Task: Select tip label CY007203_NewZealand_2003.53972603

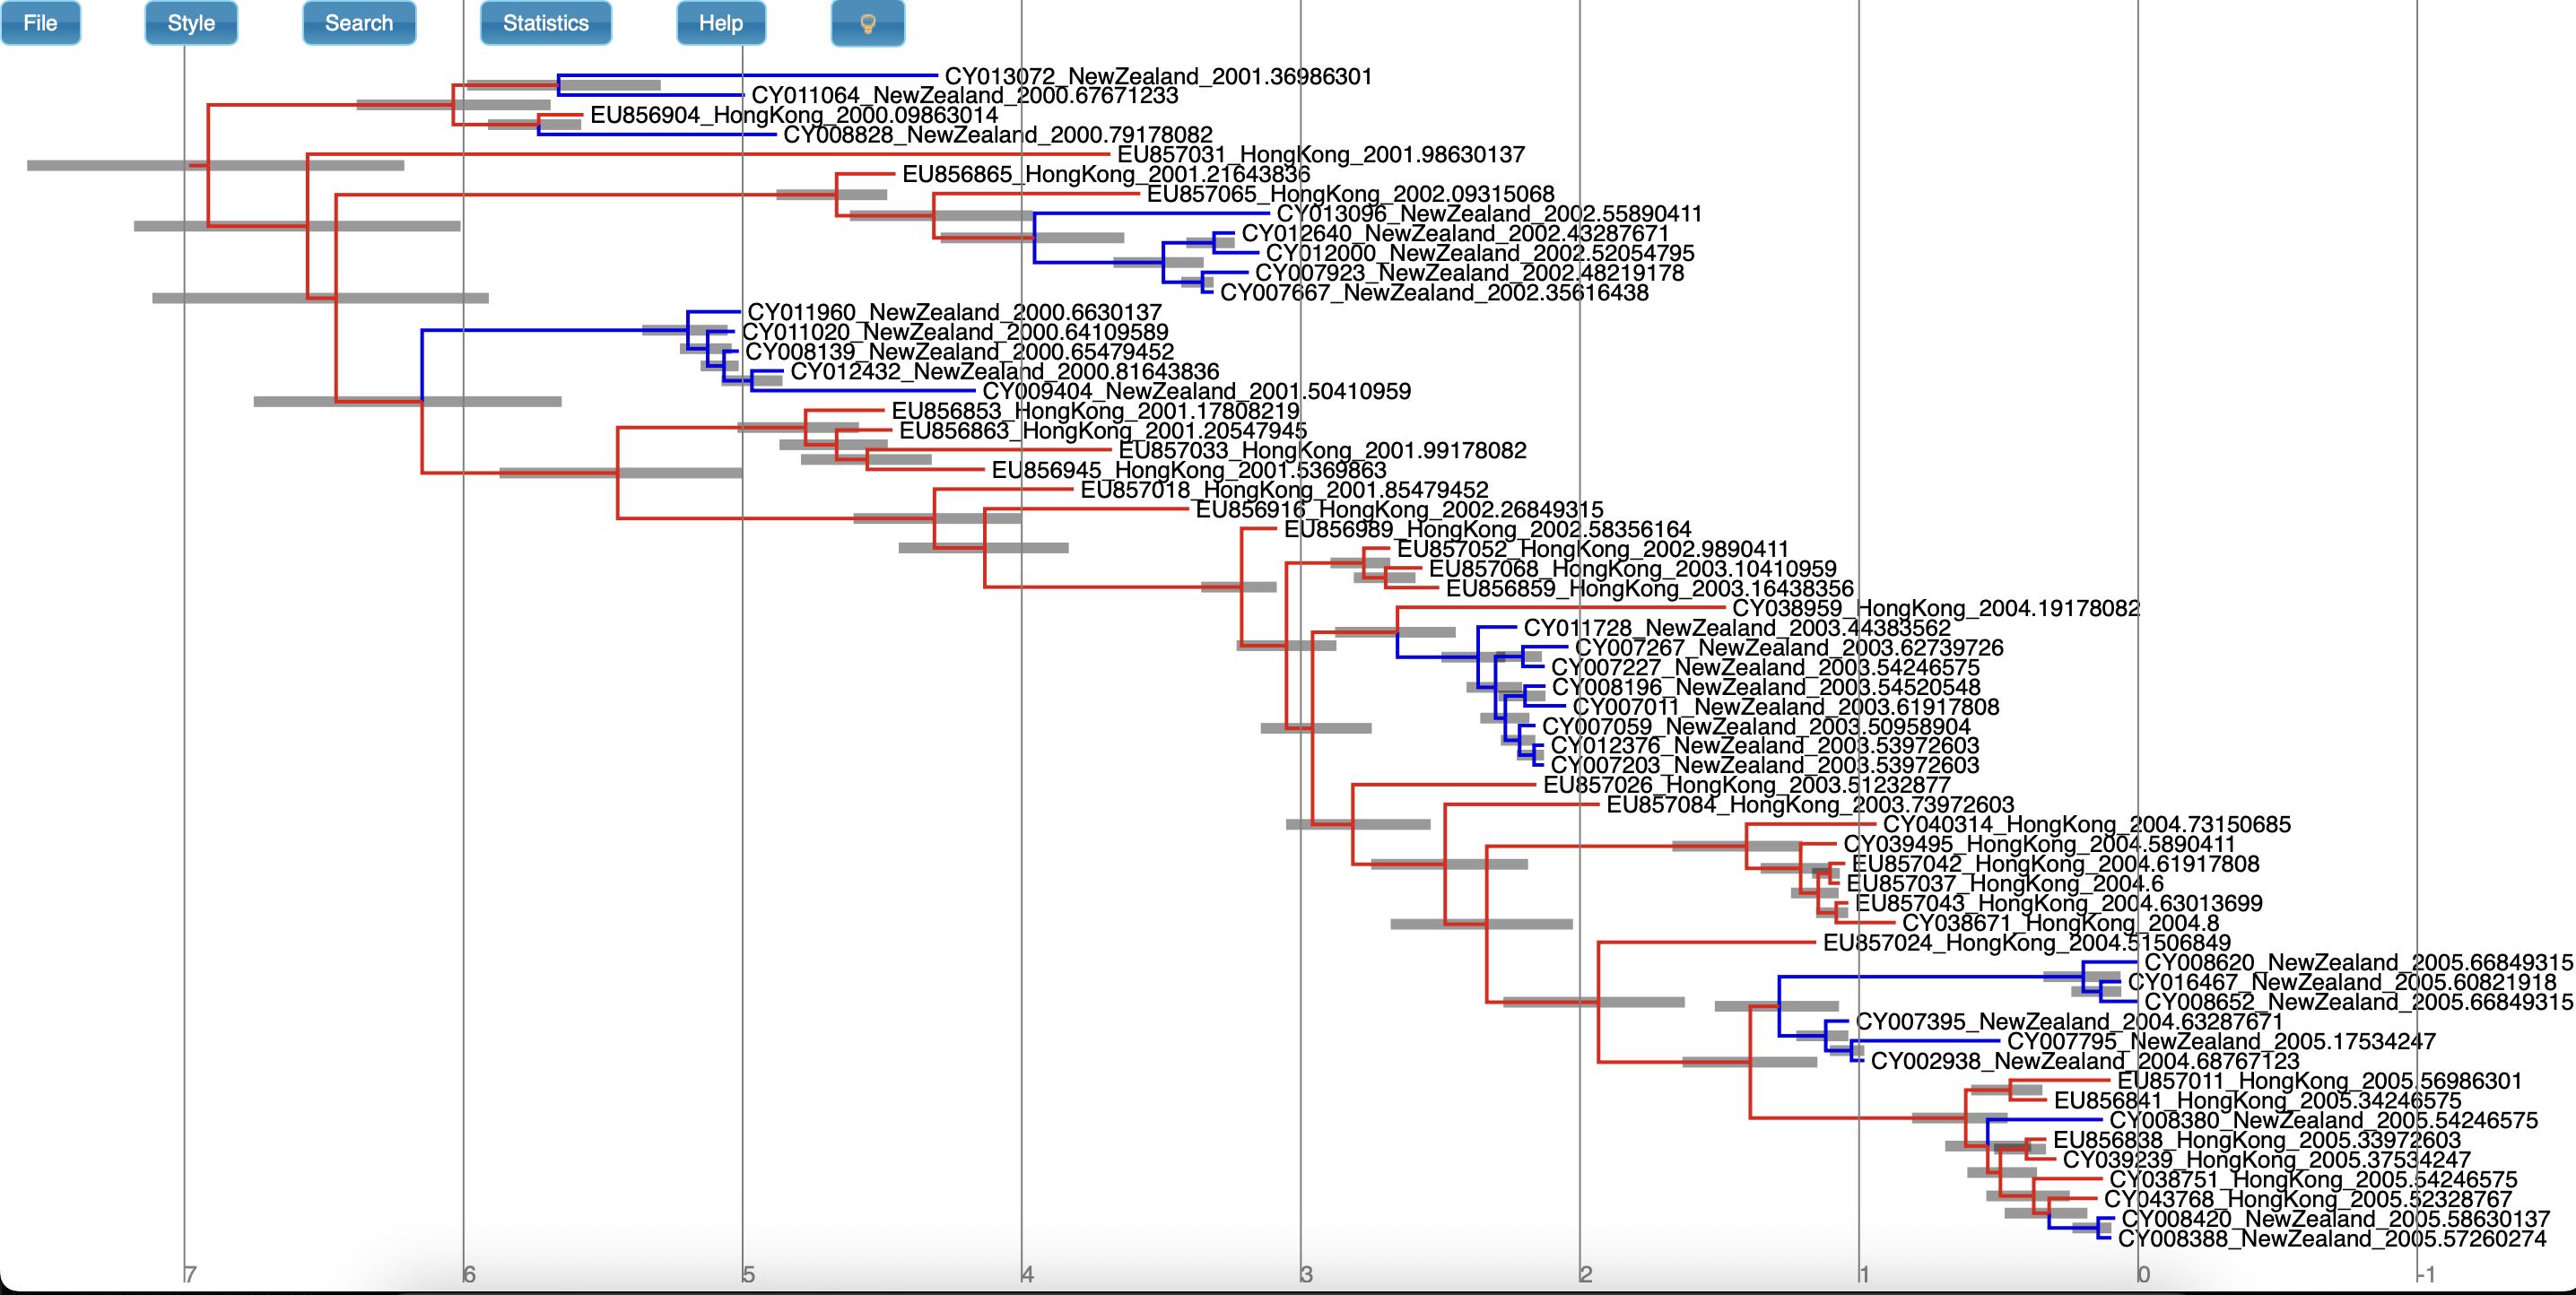Action: (1765, 766)
